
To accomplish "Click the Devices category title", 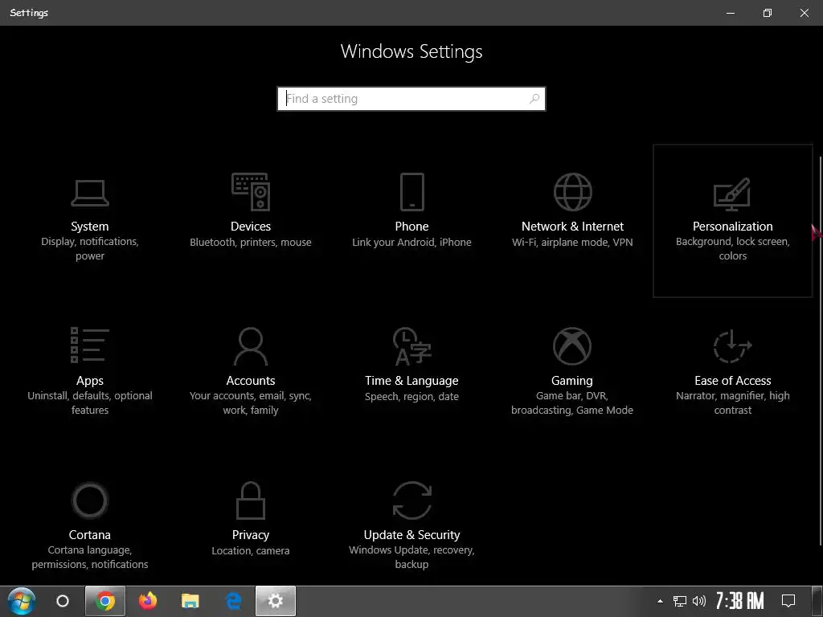I will (x=251, y=226).
